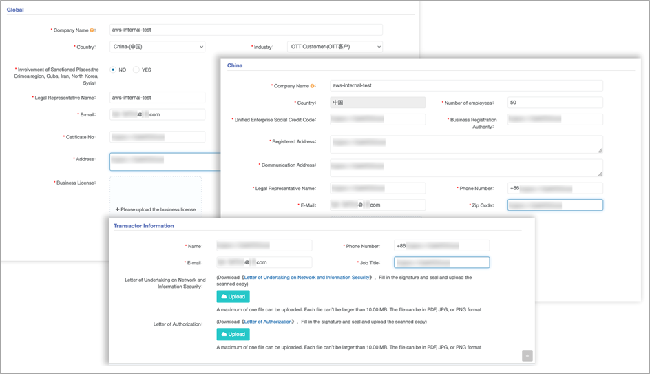Select the YES radio for sanctioned places
Viewport: 650px width, 374px height.
136,70
